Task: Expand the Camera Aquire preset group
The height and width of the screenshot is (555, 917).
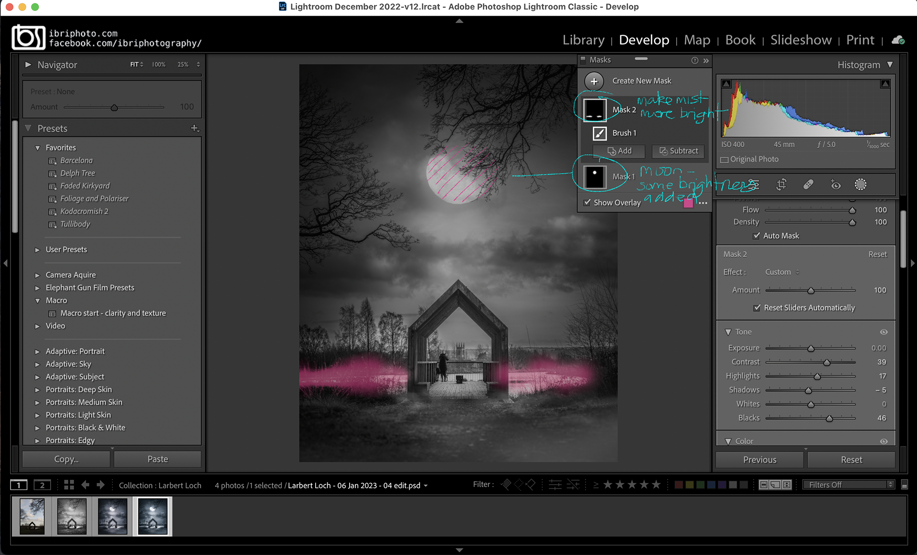Action: pyautogui.click(x=37, y=275)
